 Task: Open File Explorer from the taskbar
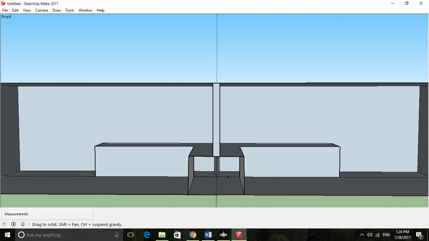pos(162,235)
